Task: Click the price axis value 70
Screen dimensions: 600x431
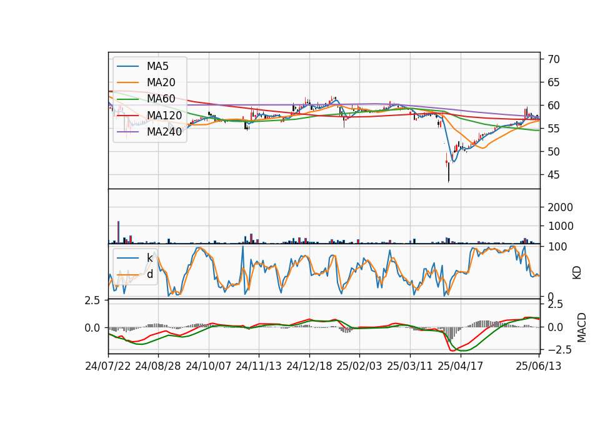Action: coord(553,59)
